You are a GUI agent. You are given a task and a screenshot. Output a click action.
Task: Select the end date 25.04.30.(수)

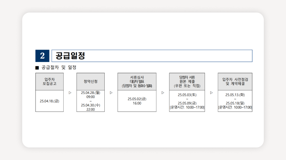[x=91, y=105]
